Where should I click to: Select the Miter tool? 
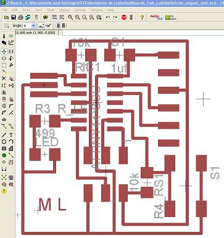click(x=11, y=106)
